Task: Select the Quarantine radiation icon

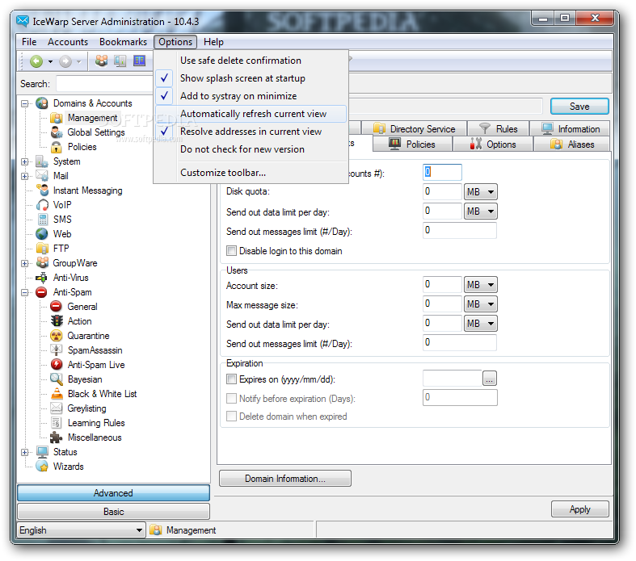Action: pos(57,336)
